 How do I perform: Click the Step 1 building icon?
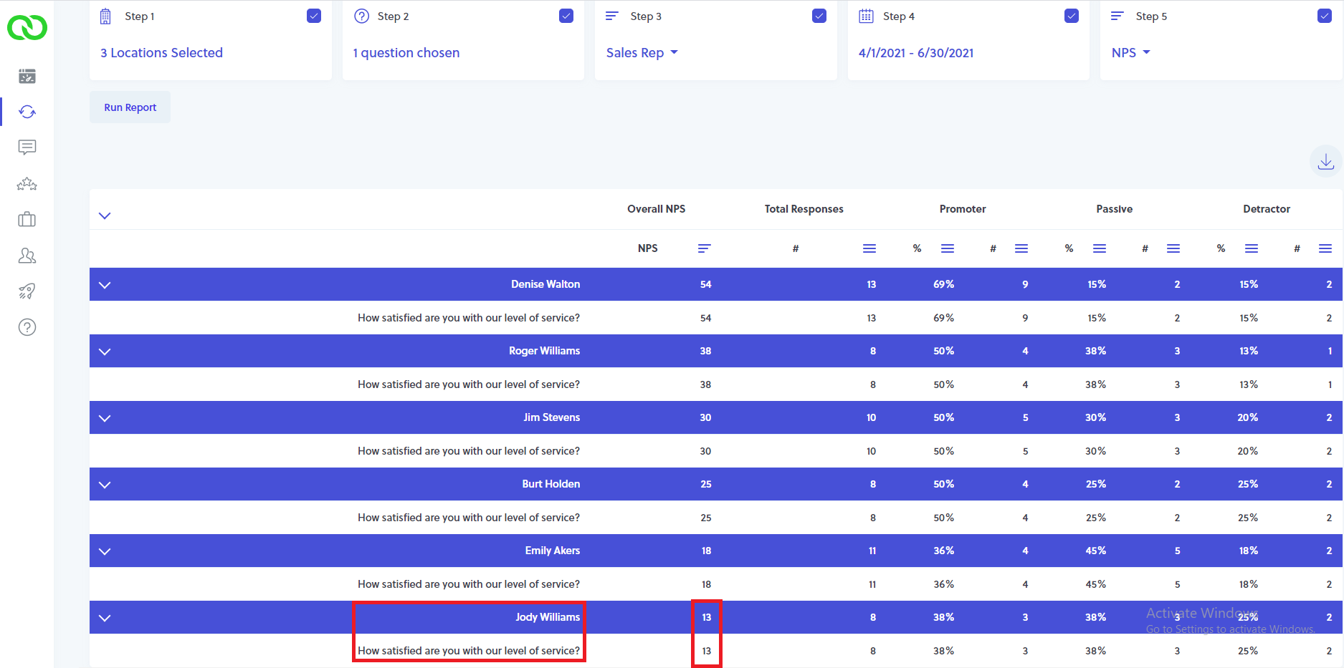pyautogui.click(x=105, y=16)
